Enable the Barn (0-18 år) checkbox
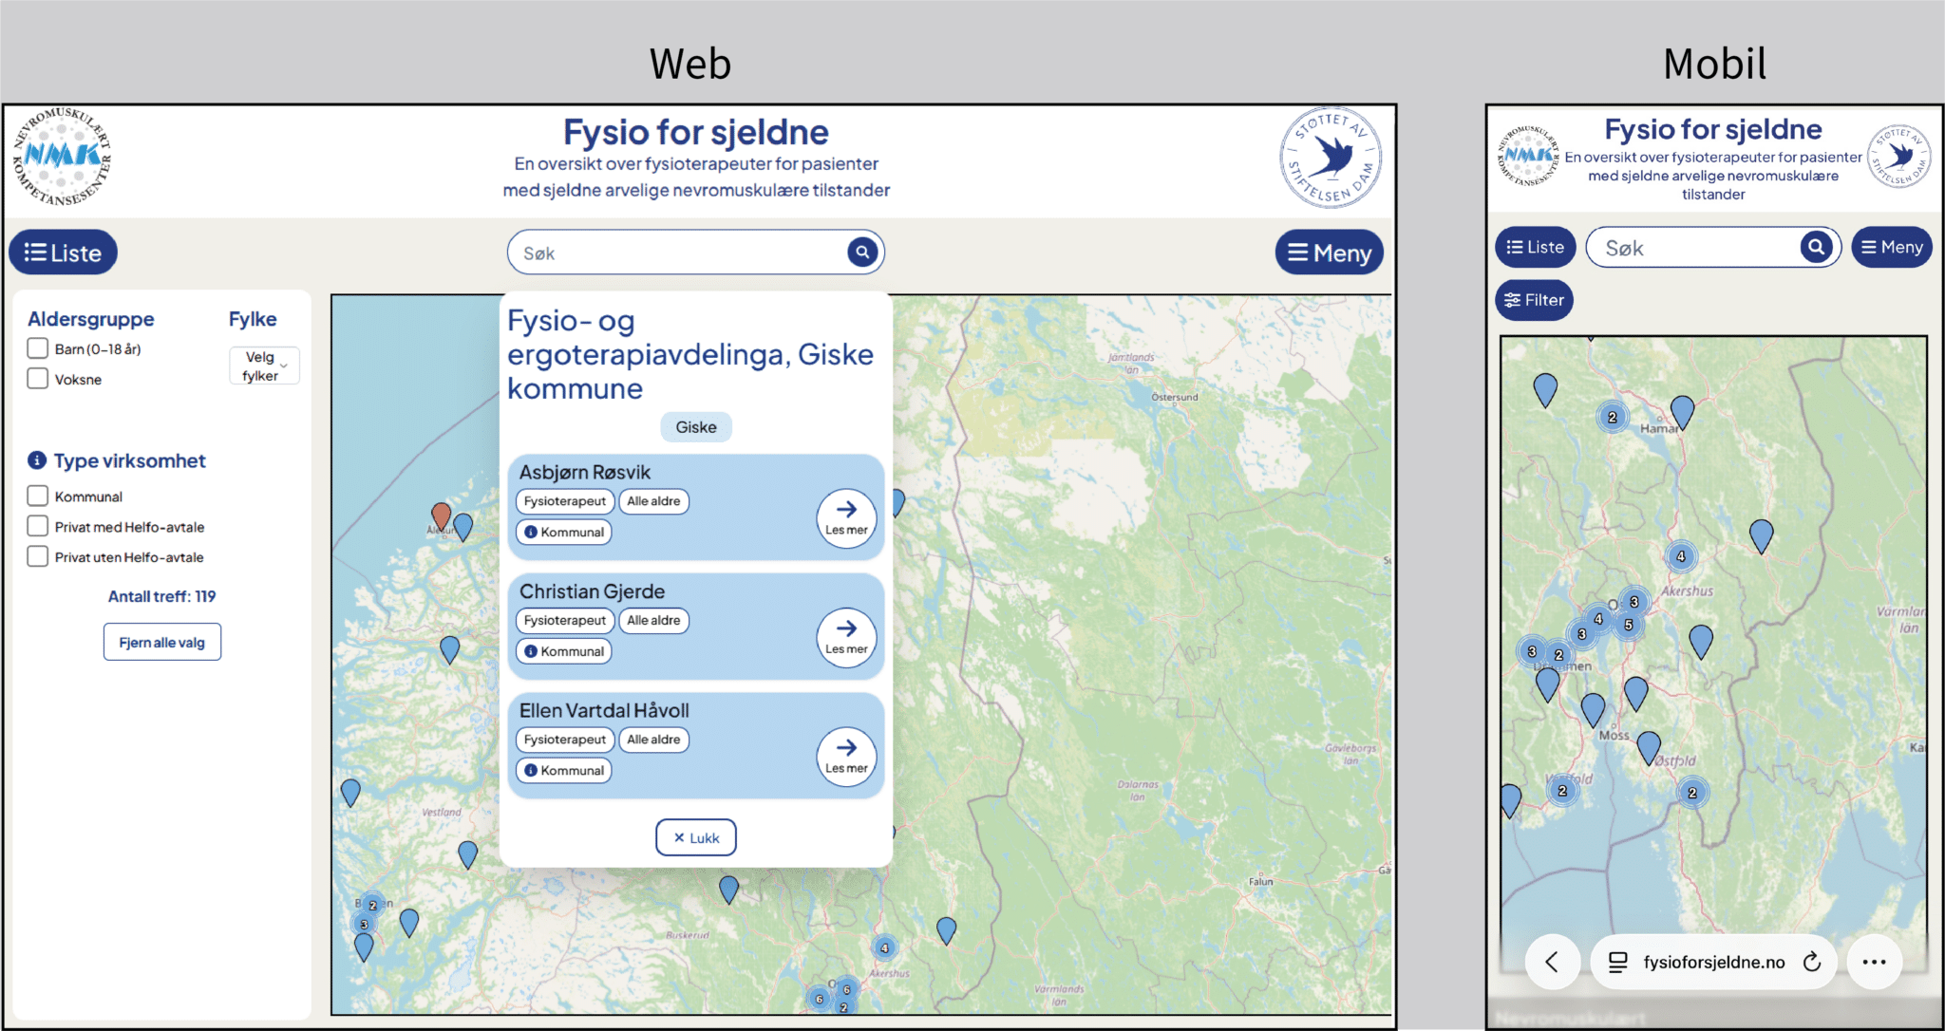Screen dimensions: 1945x1031 click(38, 348)
